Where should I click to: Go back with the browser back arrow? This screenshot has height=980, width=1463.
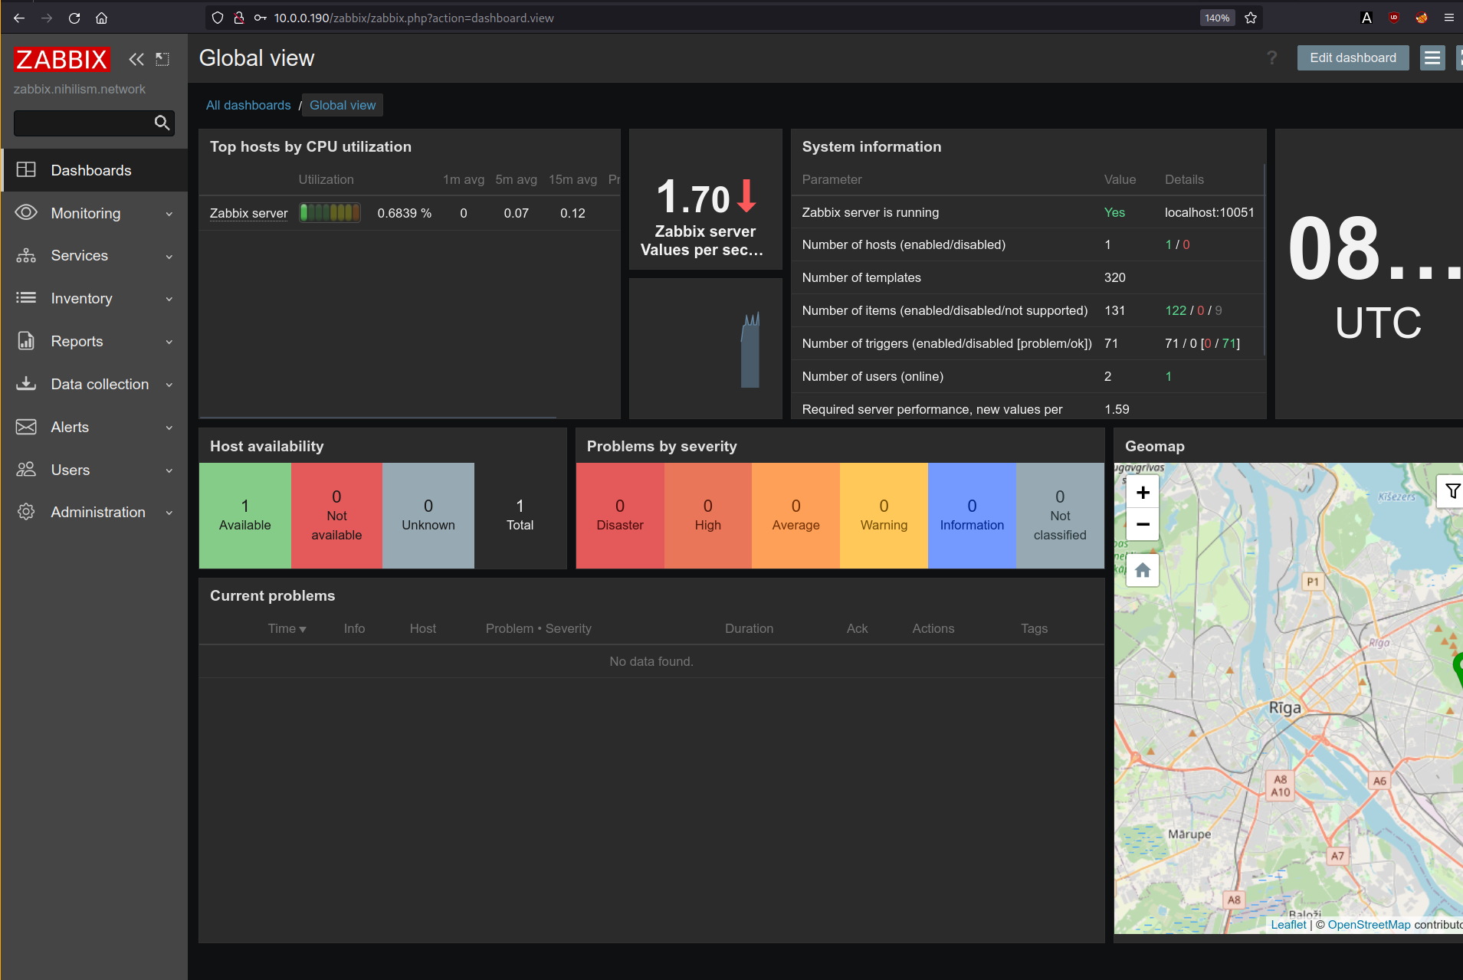click(19, 18)
